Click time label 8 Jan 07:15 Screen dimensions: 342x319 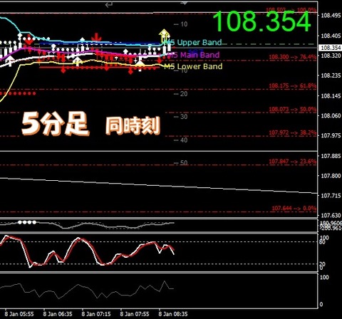click(96, 314)
